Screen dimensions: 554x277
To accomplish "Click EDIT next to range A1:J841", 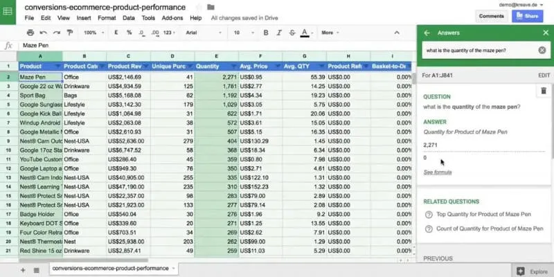I will click(x=544, y=75).
